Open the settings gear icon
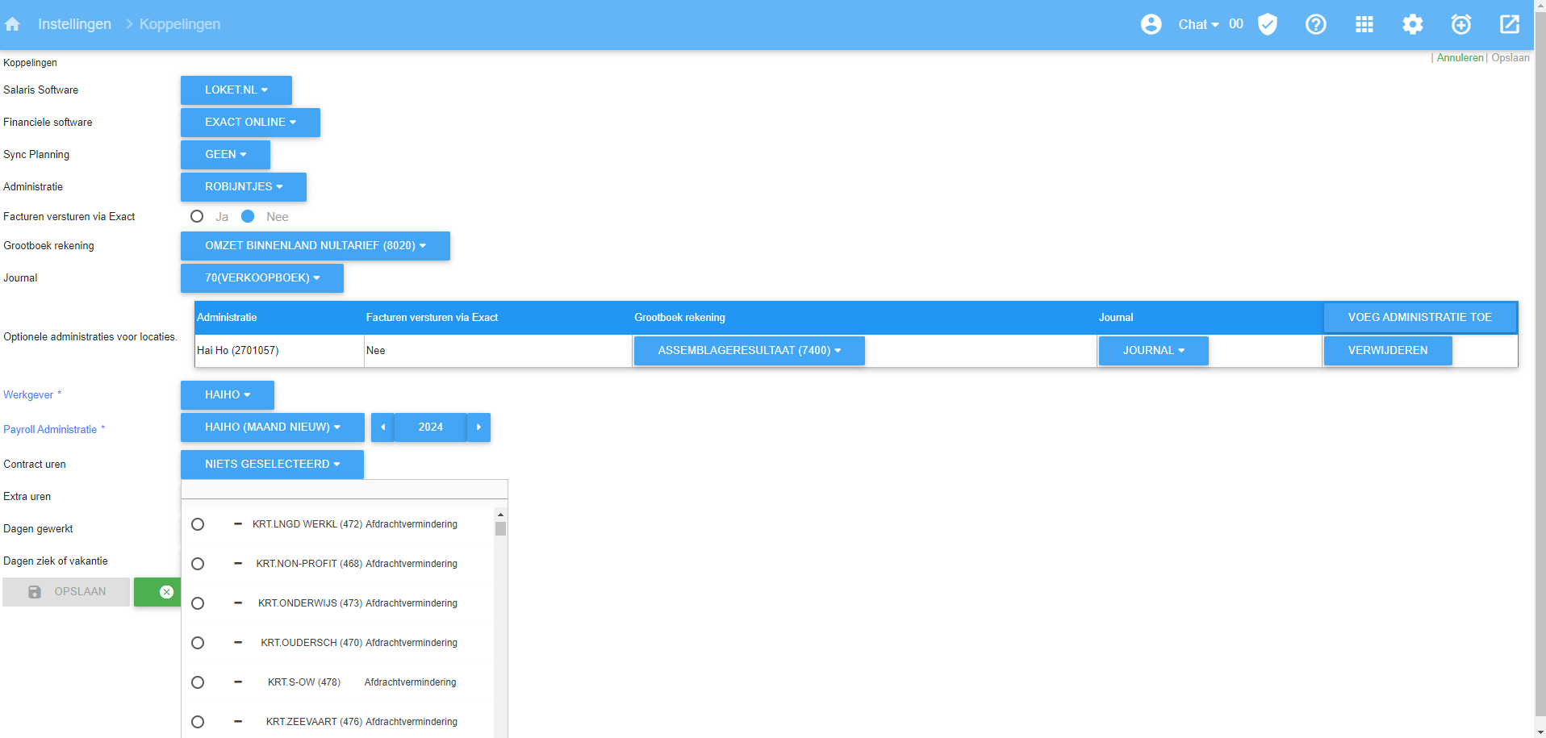 click(x=1412, y=24)
